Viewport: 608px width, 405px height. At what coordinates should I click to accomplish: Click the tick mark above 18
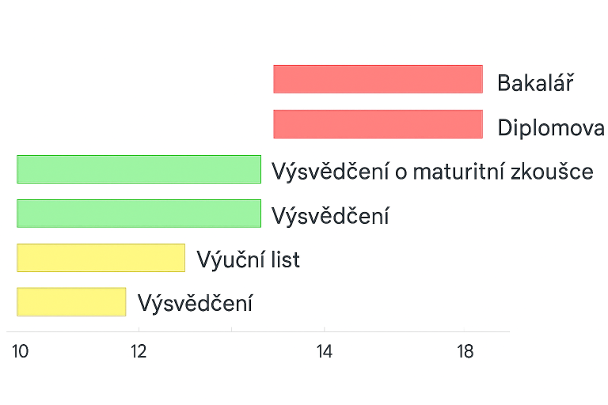click(464, 329)
